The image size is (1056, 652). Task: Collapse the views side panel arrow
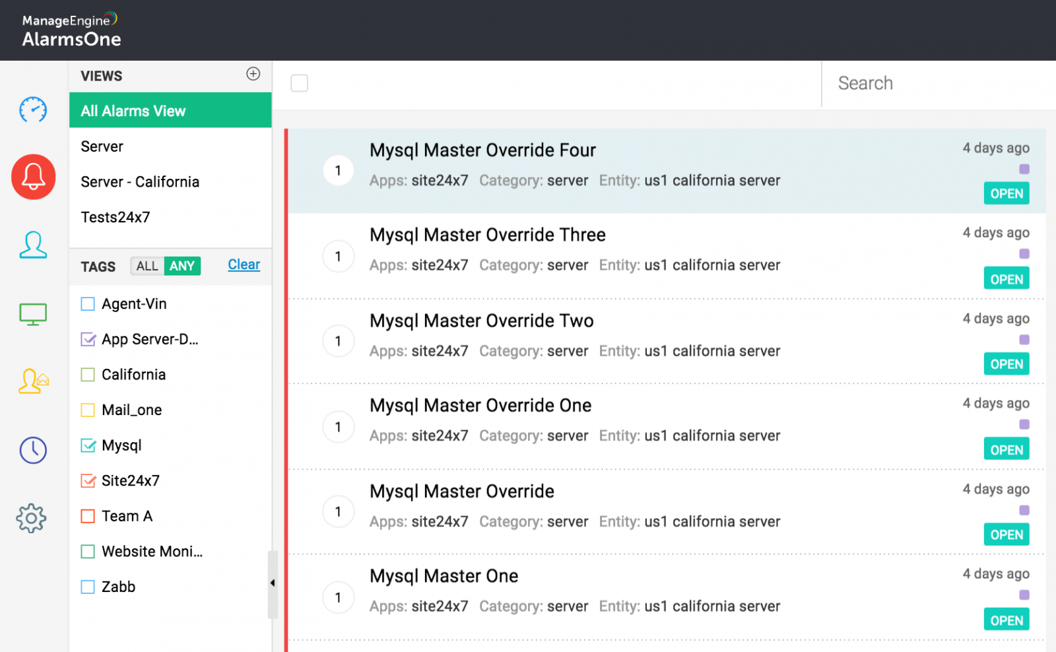tap(273, 583)
